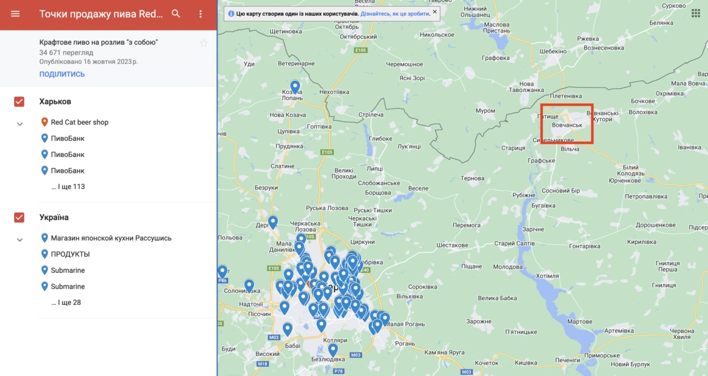Screen dimensions: 708x376
Task: Star this map as favorite
Action: click(x=204, y=43)
